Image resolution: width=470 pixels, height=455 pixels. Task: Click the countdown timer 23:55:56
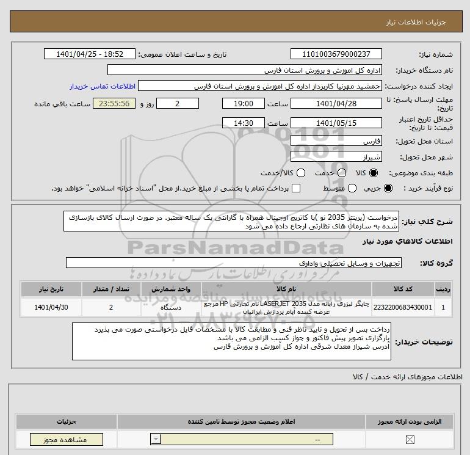click(x=114, y=103)
